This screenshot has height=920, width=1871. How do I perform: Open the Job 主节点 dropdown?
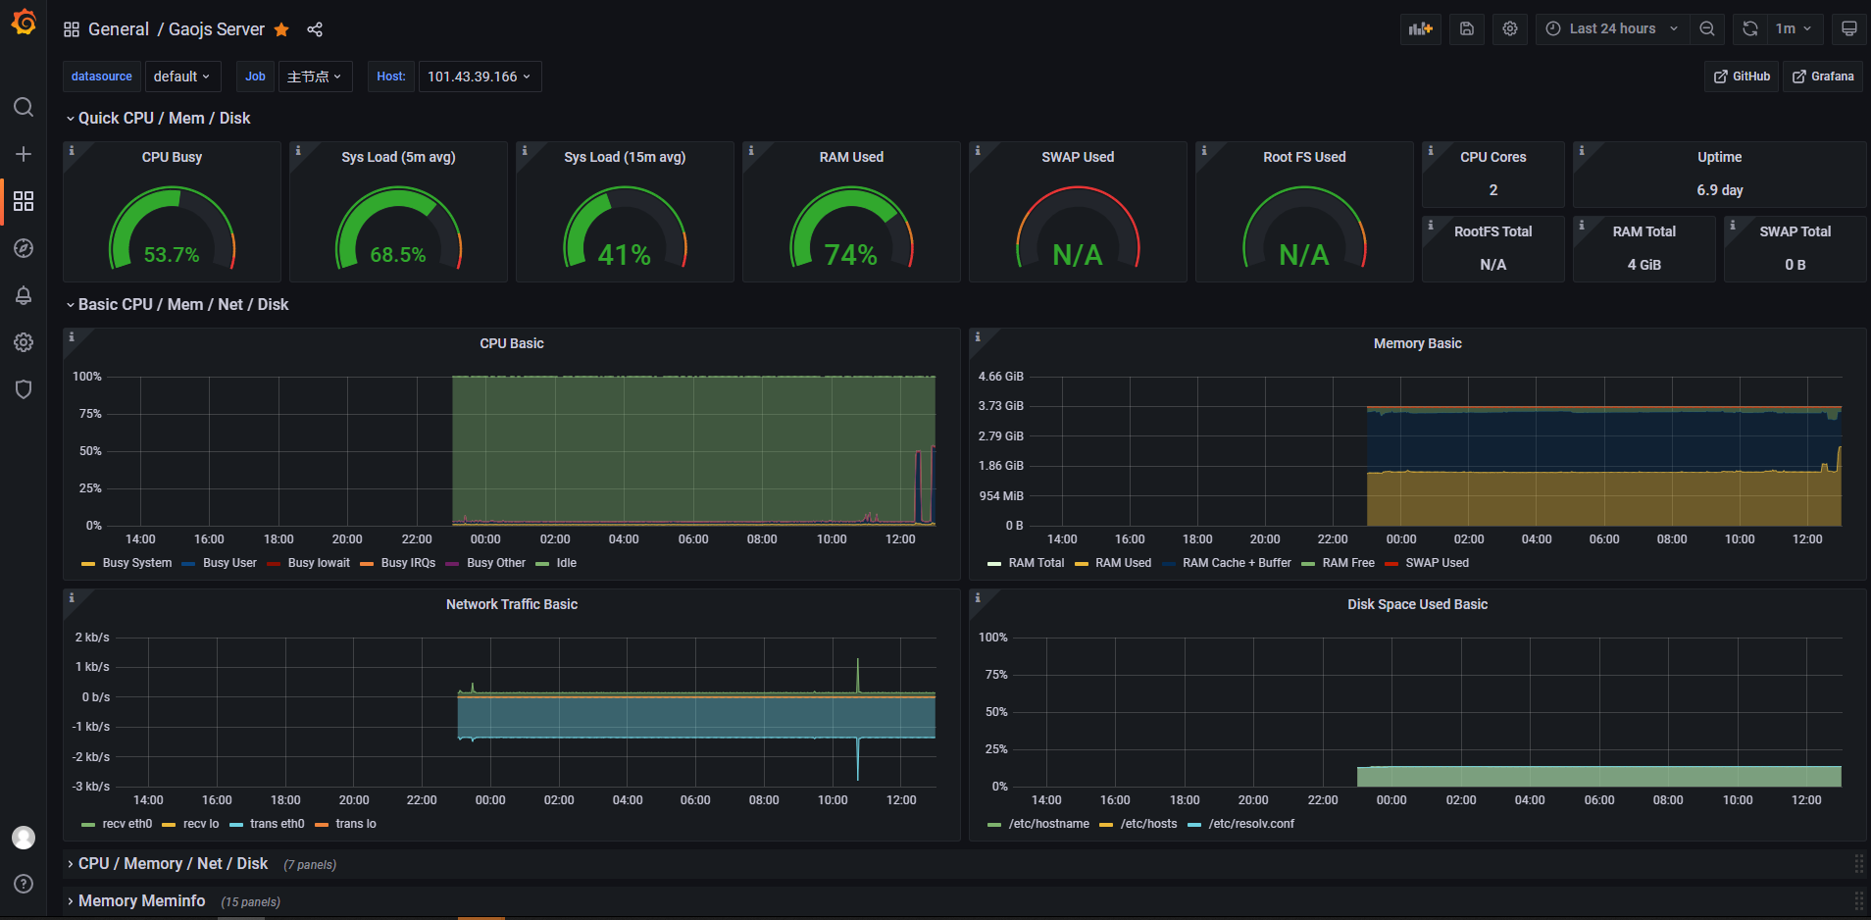(x=315, y=77)
